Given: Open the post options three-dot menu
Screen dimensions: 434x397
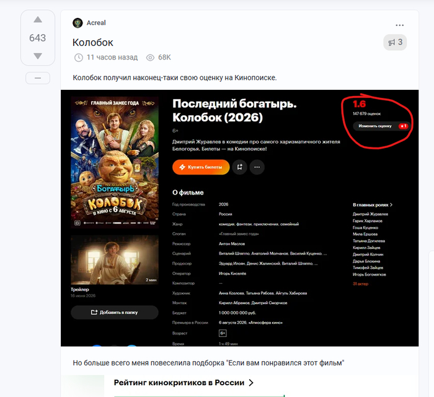Looking at the screenshot, I should (x=399, y=25).
